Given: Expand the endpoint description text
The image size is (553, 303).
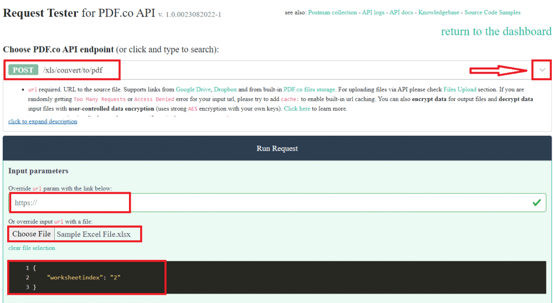Looking at the screenshot, I should (43, 121).
